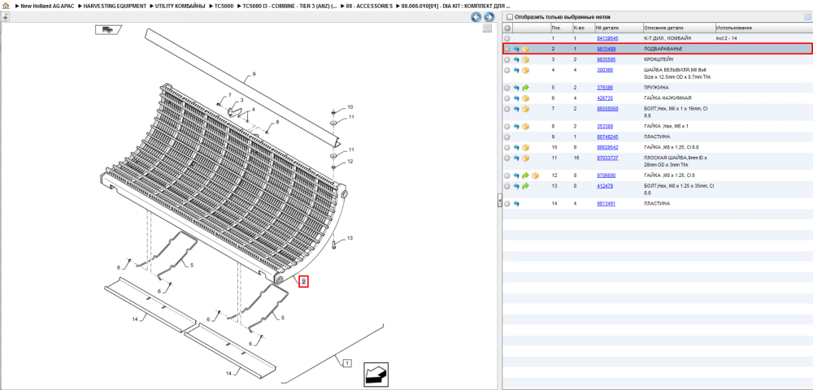This screenshot has height=390, width=813.
Task: Open 'New Holland AG APAC' breadcrumb
Action: 47,6
